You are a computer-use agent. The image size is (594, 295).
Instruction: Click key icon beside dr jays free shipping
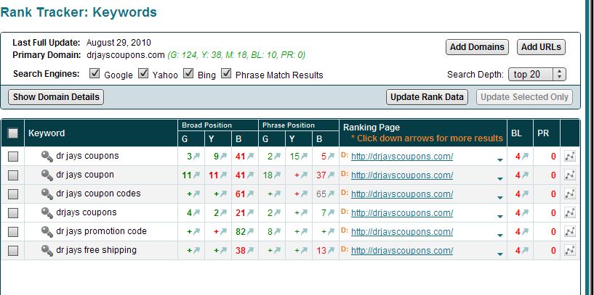47,251
